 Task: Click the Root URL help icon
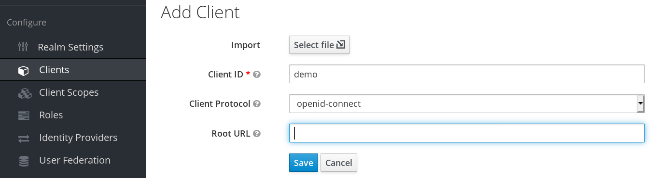click(257, 134)
